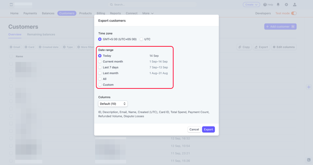
Task: Expand the Create dropdown button
Action: (251, 5)
